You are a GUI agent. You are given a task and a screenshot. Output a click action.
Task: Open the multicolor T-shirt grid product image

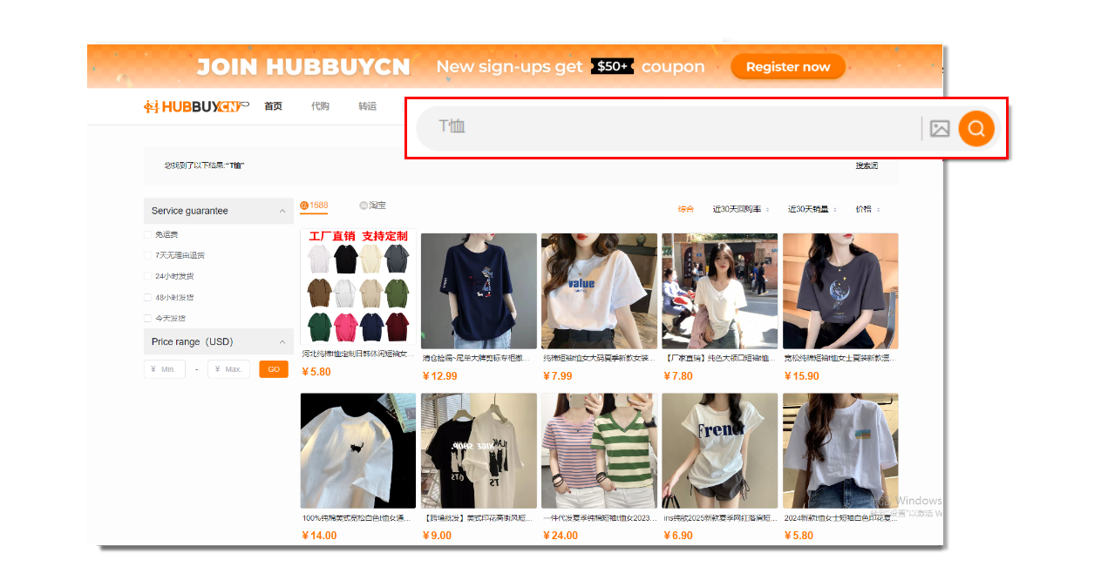pyautogui.click(x=357, y=289)
